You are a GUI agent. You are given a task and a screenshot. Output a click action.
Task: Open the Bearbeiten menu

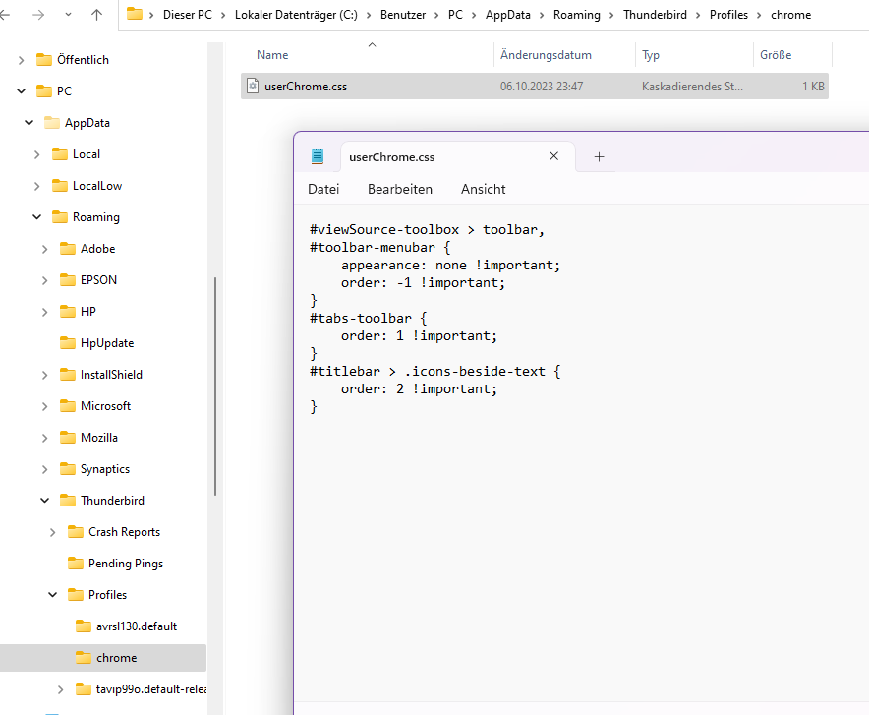pos(400,189)
